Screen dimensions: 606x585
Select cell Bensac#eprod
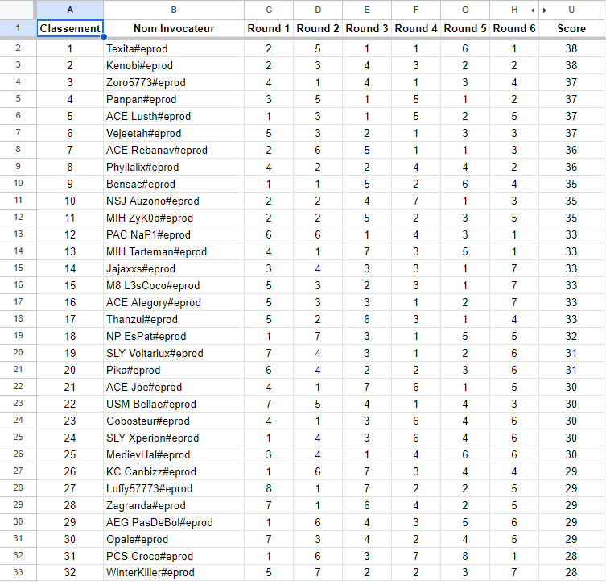click(x=174, y=185)
